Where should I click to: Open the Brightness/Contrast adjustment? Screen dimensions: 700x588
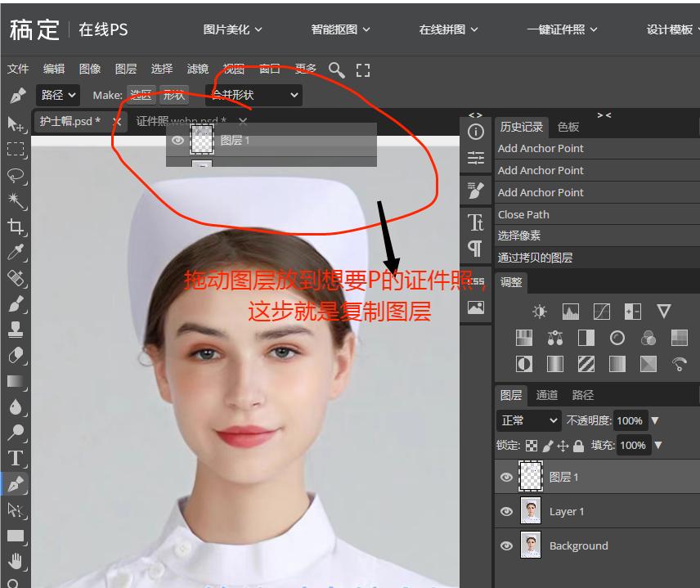(539, 312)
